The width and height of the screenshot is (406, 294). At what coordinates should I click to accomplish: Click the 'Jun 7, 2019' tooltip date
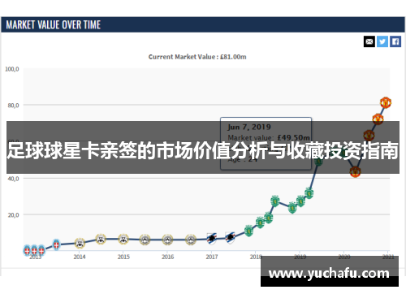point(249,127)
